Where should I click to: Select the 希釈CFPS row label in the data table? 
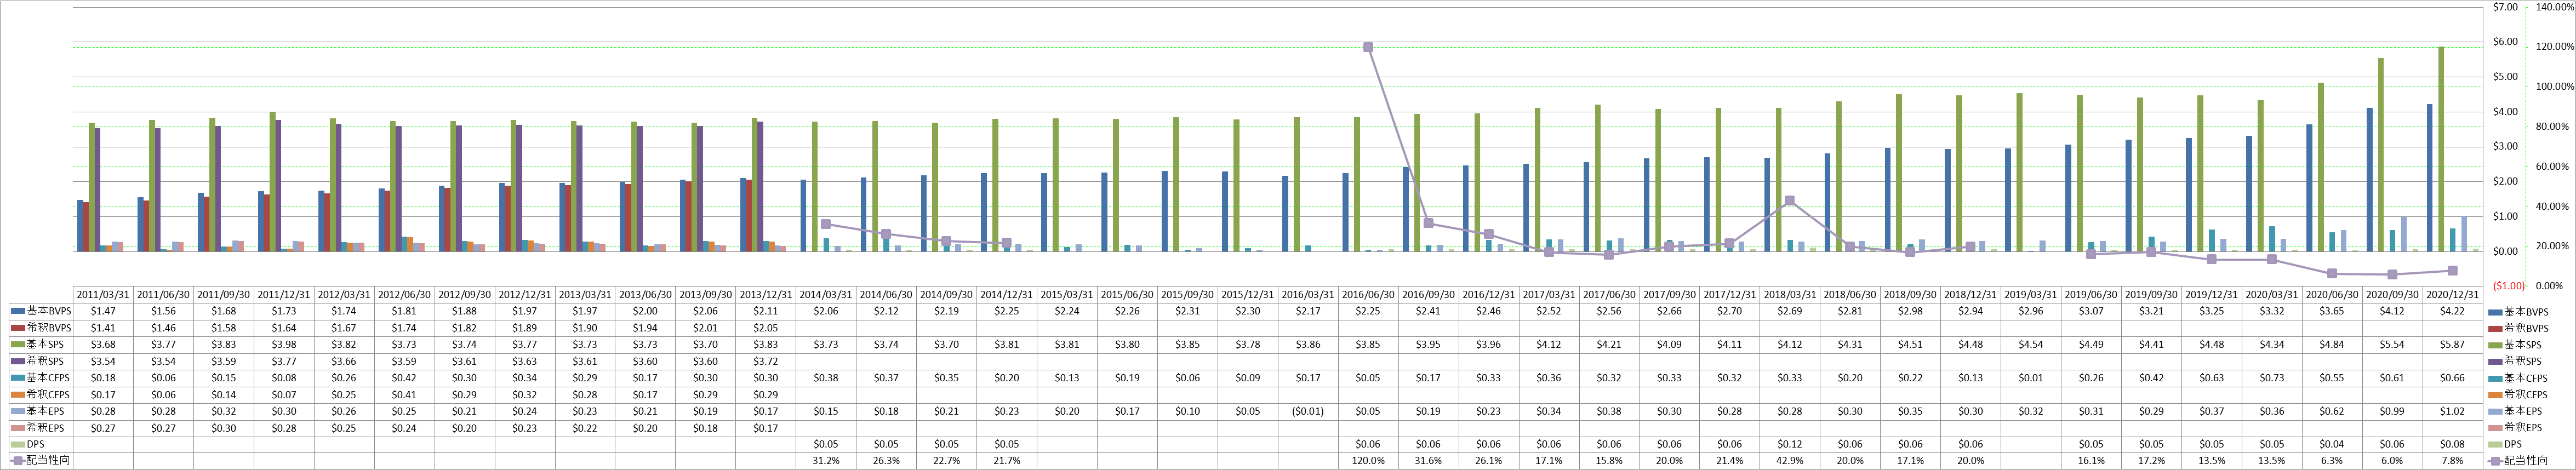coord(49,394)
